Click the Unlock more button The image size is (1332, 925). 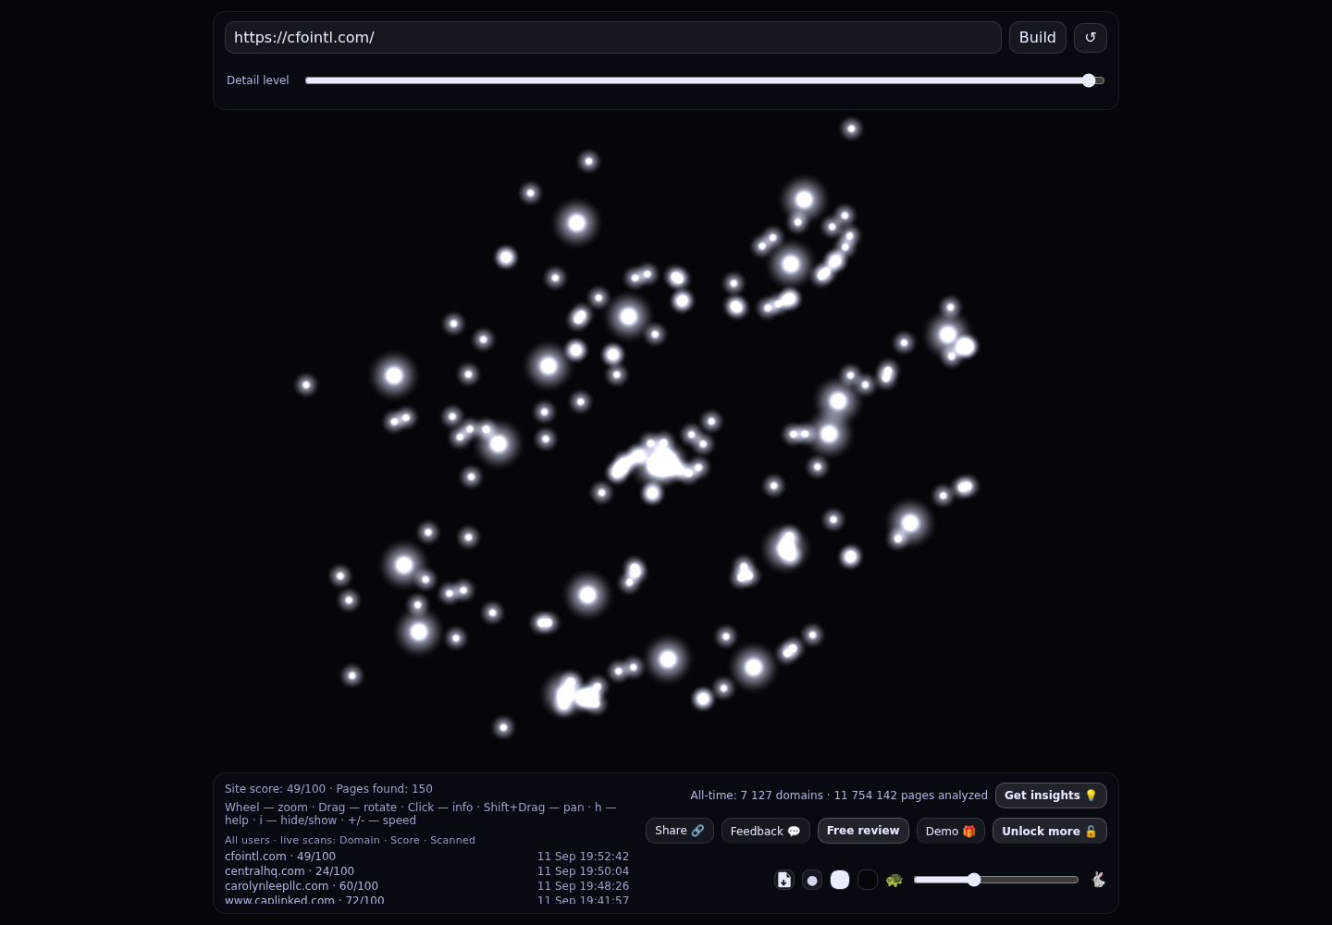click(x=1050, y=831)
